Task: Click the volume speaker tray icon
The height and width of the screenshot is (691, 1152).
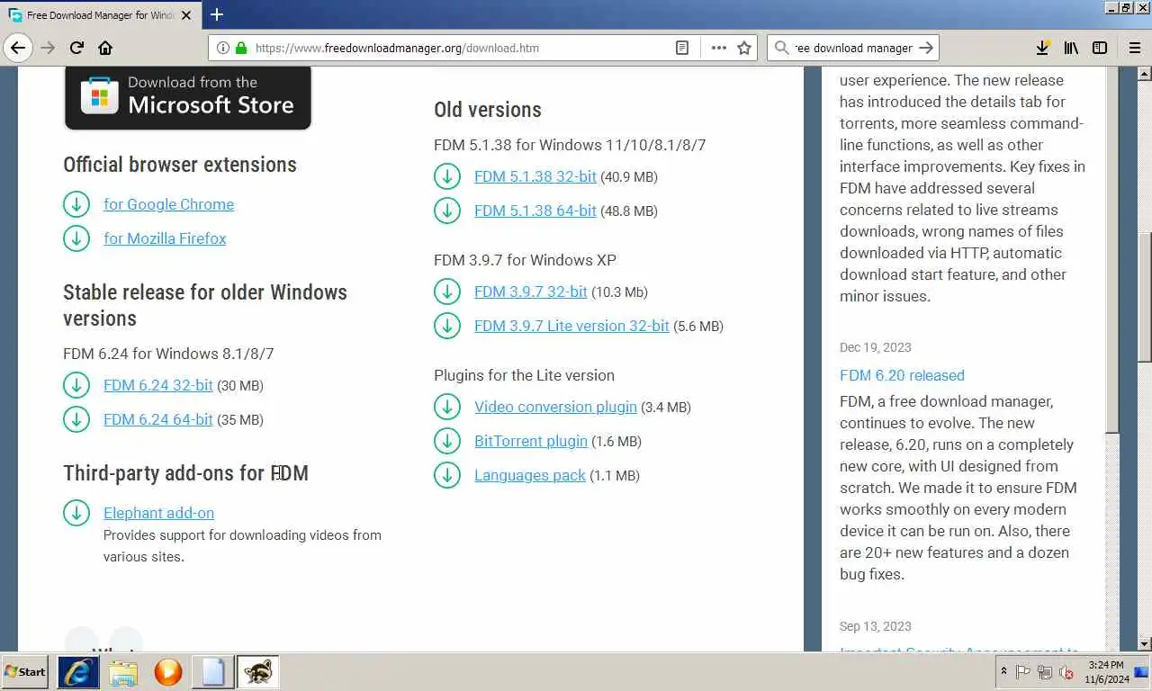Action: coord(1066,671)
